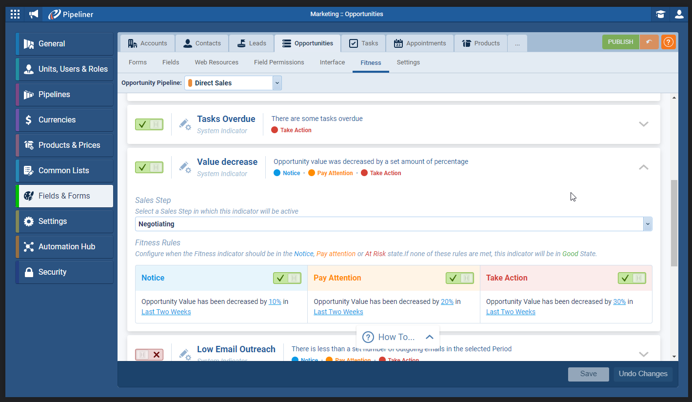Click the user profile icon
This screenshot has height=402, width=692.
tap(679, 14)
